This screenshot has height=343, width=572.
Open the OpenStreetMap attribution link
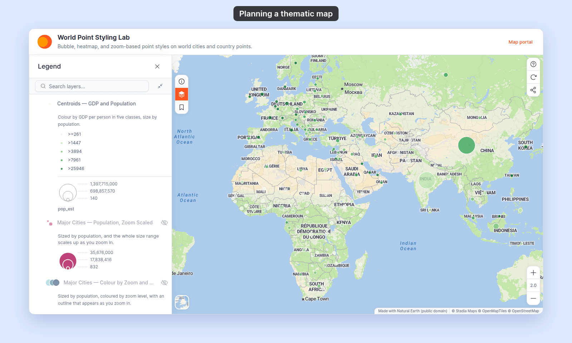[523, 311]
